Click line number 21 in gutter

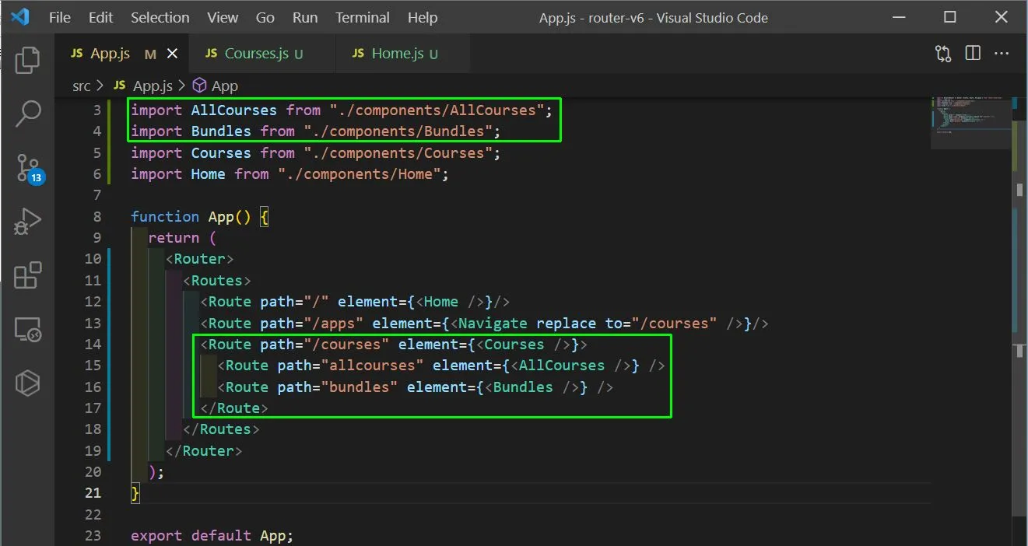click(x=93, y=492)
